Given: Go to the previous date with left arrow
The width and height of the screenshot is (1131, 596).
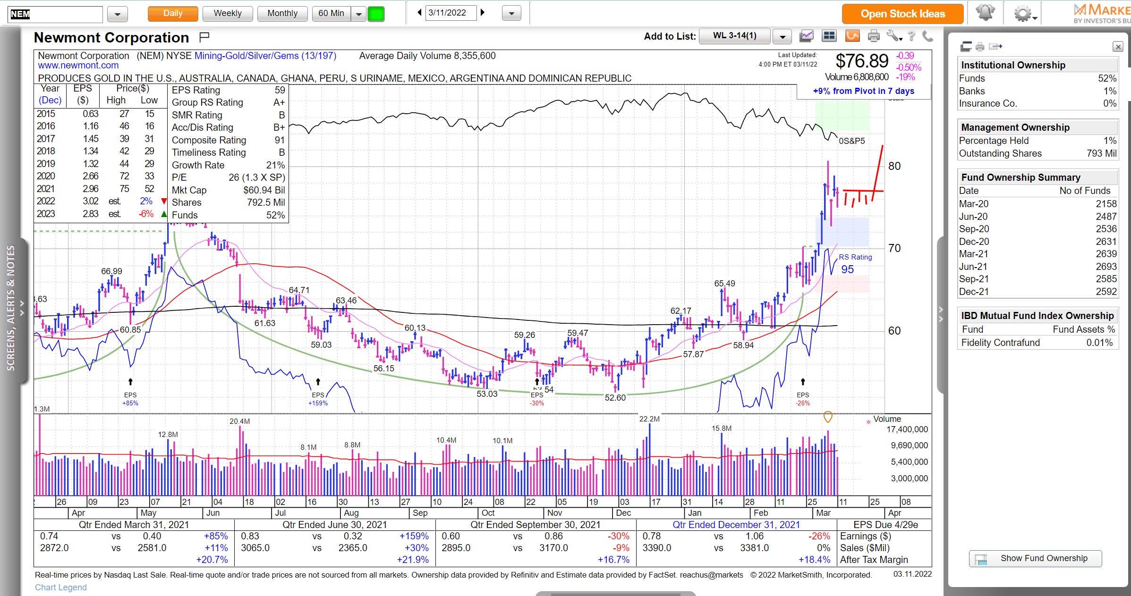Looking at the screenshot, I should click(x=419, y=13).
